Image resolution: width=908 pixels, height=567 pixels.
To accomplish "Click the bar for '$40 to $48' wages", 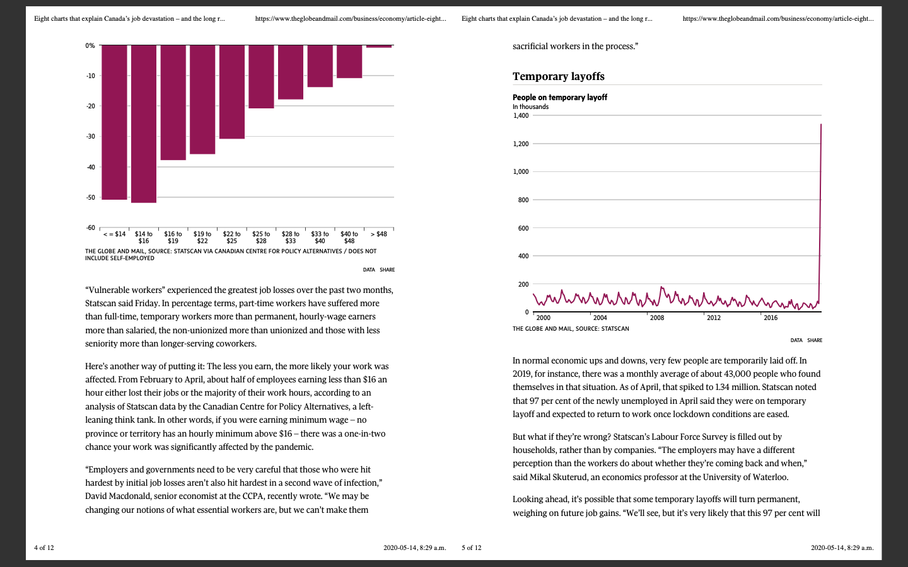I will point(349,62).
